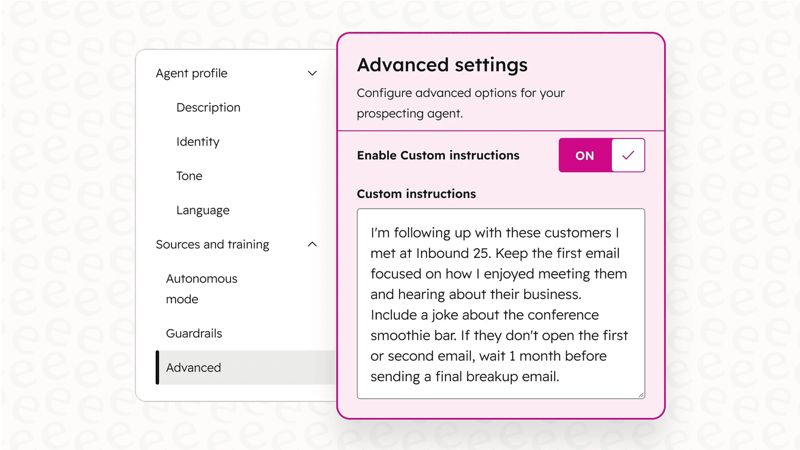
Task: Place cursor in the Custom instructions text box
Action: coord(500,303)
